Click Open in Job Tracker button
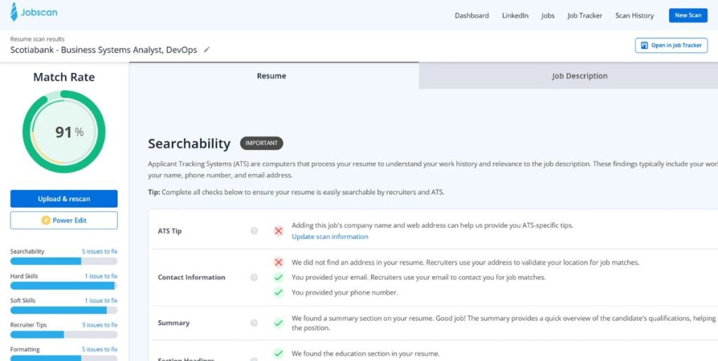This screenshot has width=718, height=361. (x=671, y=46)
